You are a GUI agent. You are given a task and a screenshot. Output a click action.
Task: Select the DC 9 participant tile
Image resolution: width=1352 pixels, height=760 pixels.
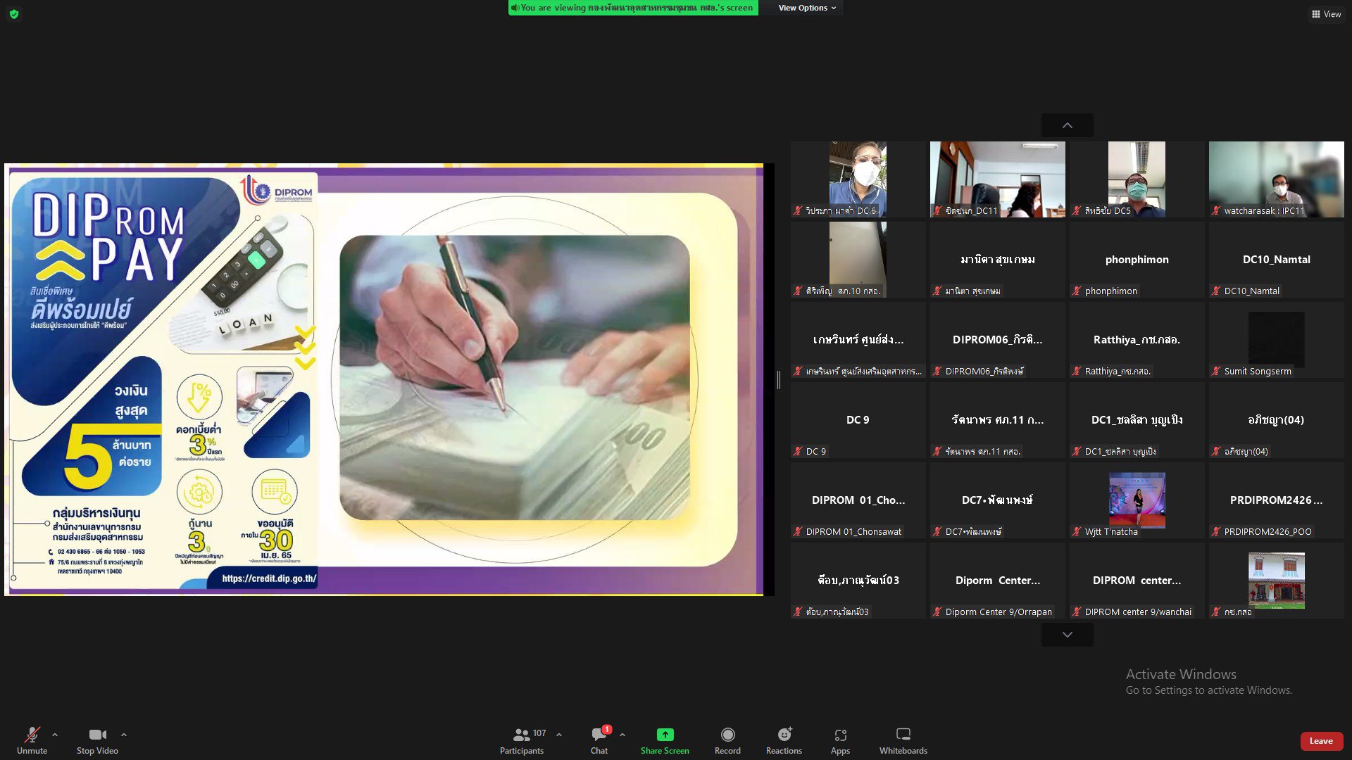[858, 420]
